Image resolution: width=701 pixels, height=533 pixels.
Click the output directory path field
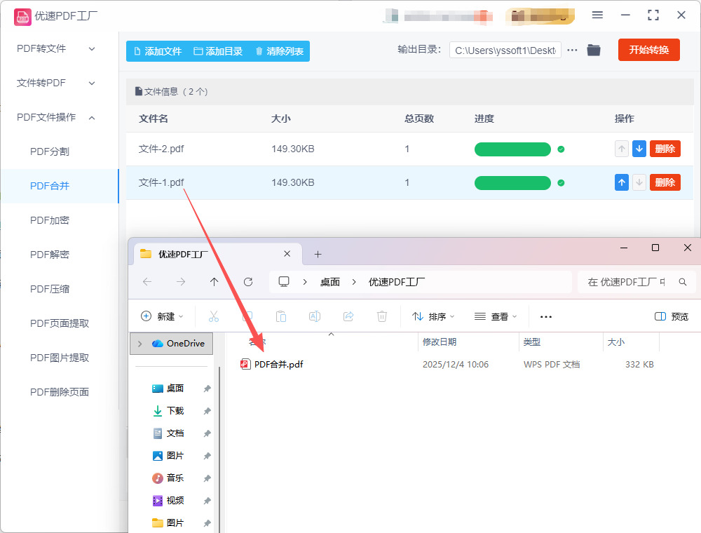click(505, 50)
